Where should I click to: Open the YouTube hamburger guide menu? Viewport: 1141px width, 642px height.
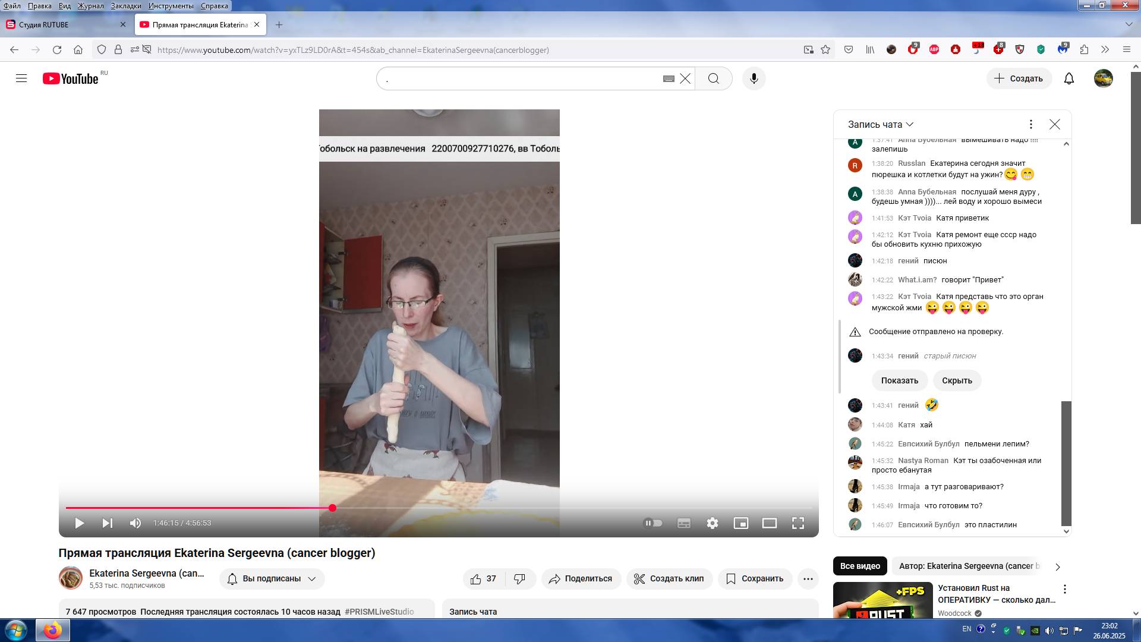tap(21, 78)
